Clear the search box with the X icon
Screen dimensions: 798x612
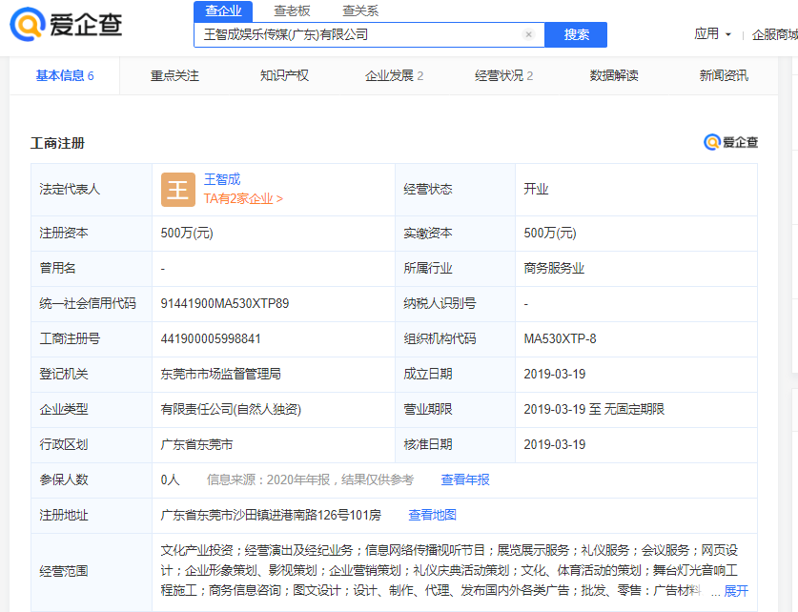[x=528, y=34]
